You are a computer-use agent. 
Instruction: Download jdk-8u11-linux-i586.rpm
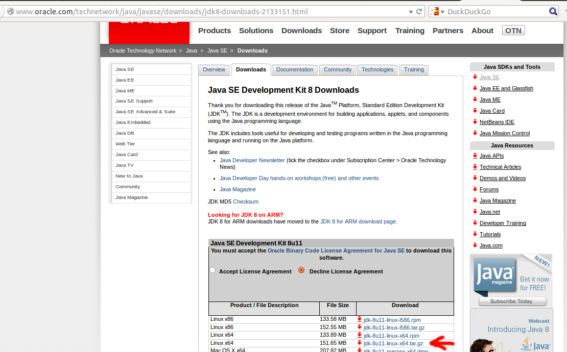point(392,320)
